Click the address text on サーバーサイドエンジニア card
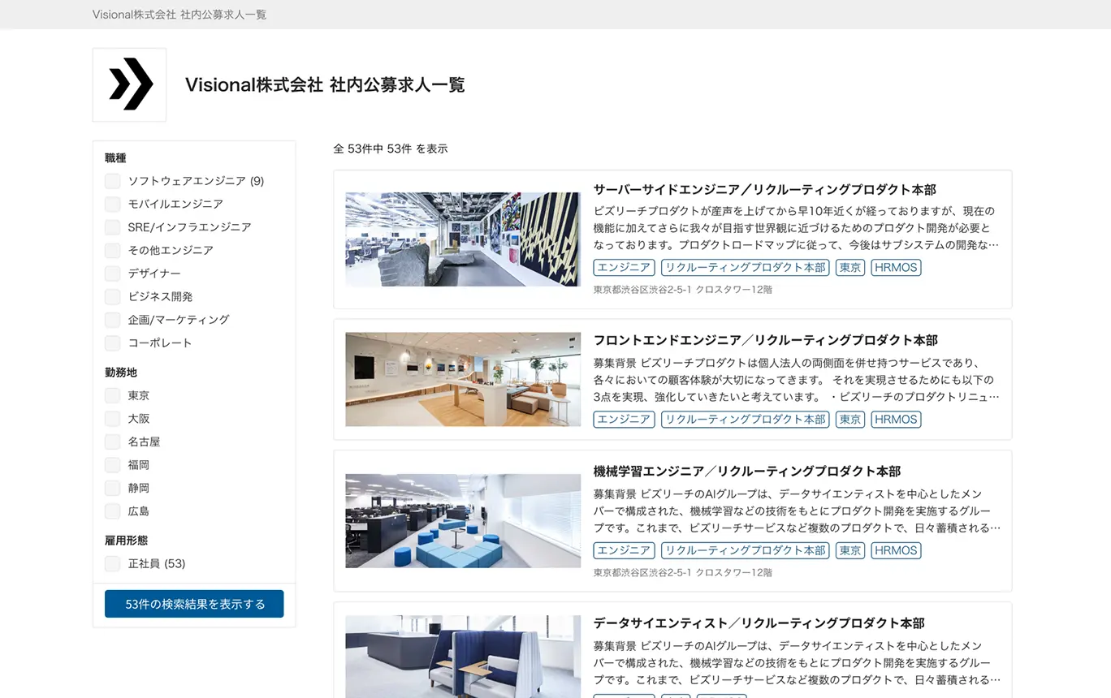 682,290
